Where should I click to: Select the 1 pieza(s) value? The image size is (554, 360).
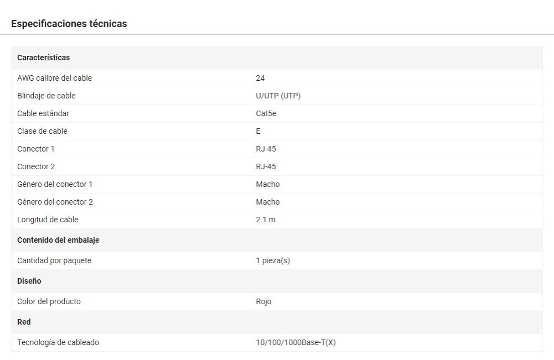coord(273,260)
